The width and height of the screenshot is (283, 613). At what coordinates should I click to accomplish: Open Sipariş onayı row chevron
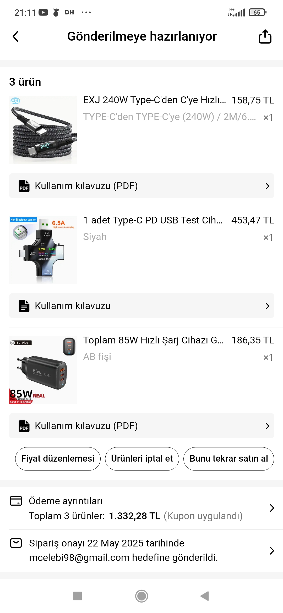tap(272, 551)
